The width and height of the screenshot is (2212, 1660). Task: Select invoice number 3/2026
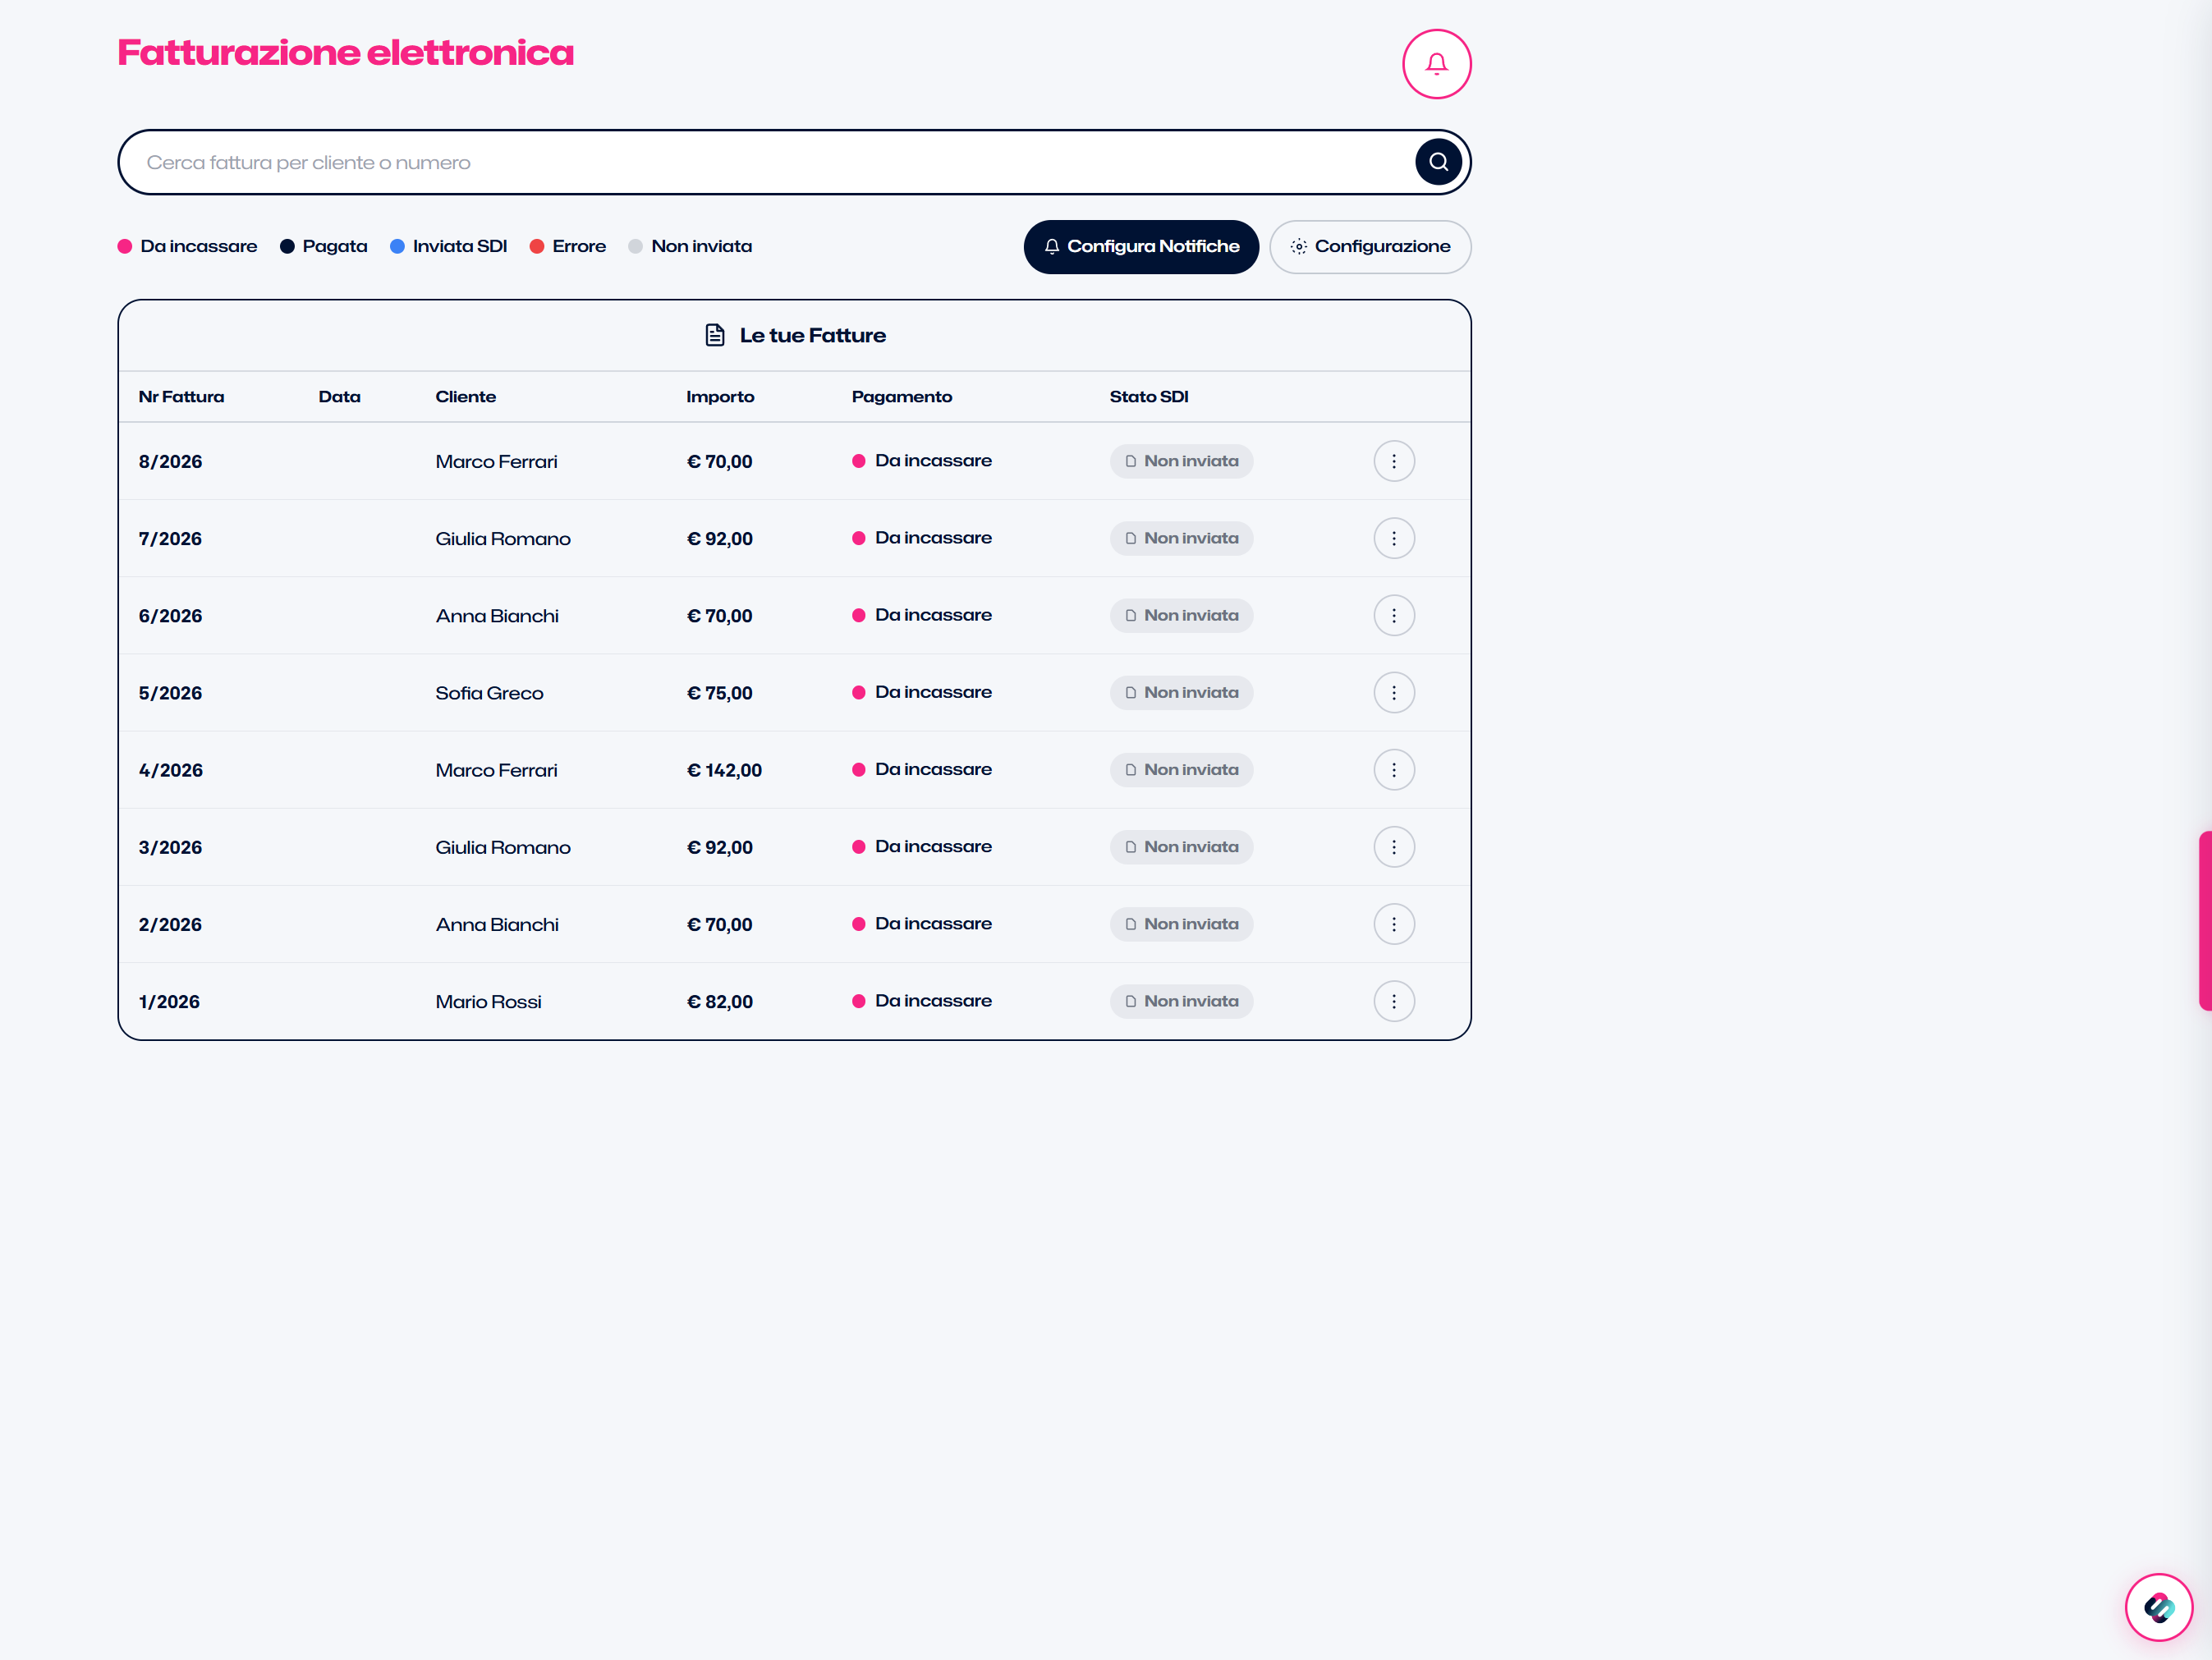click(170, 847)
